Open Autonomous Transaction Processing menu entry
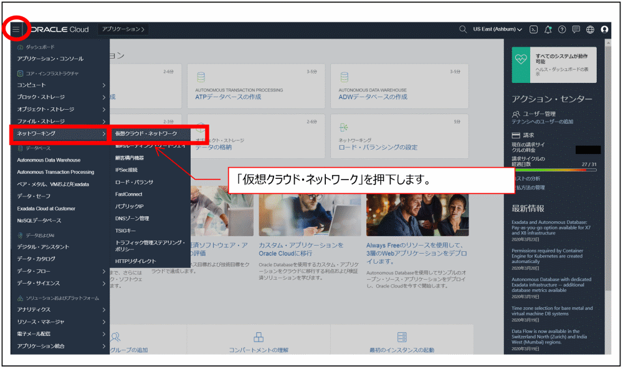This screenshot has width=623, height=369. click(55, 172)
